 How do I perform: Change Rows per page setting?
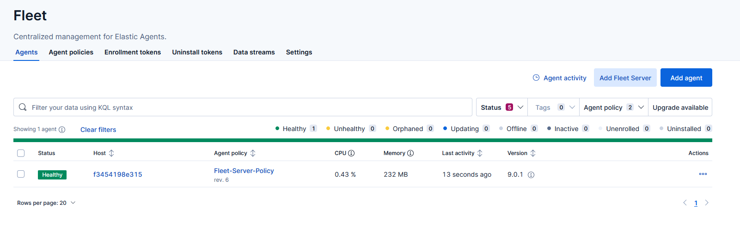tap(46, 203)
